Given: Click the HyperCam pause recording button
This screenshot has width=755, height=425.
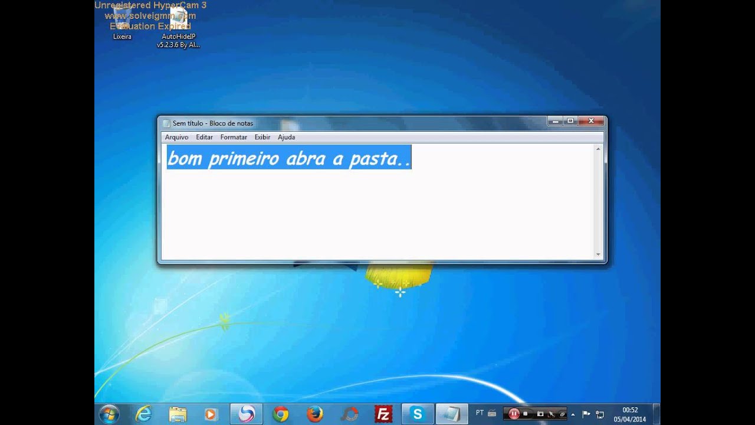Looking at the screenshot, I should coord(513,414).
